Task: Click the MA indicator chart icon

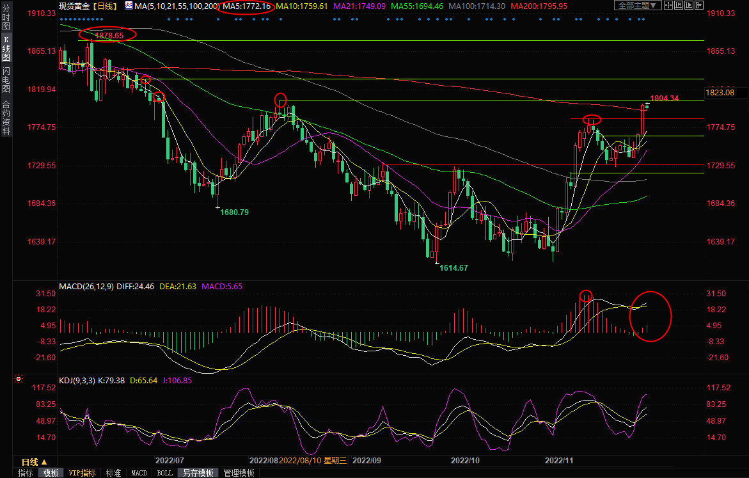Action: click(x=129, y=6)
